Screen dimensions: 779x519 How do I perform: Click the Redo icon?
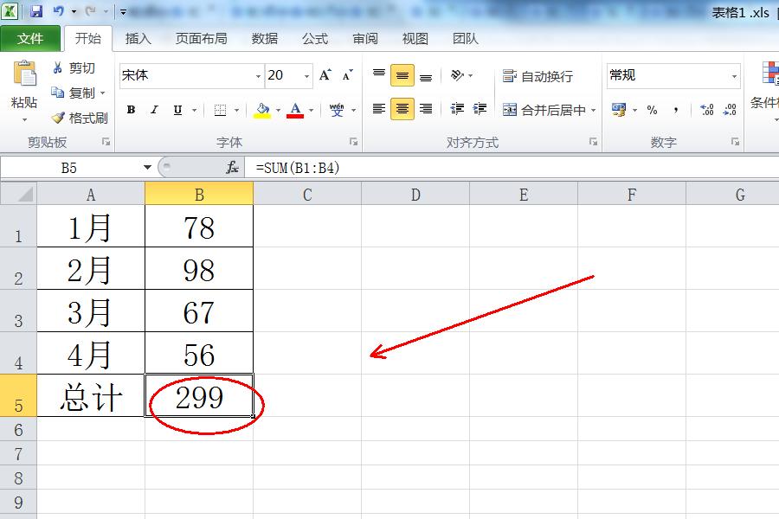[x=90, y=11]
